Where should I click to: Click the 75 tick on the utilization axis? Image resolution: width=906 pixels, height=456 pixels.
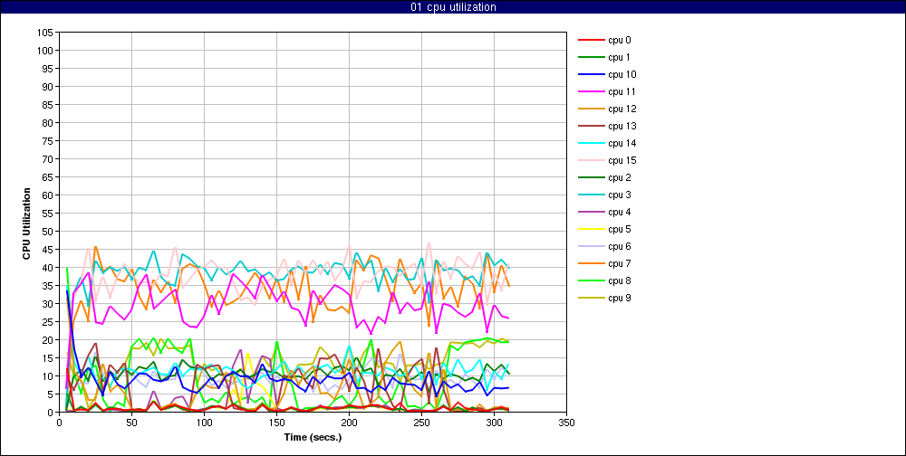(x=49, y=141)
